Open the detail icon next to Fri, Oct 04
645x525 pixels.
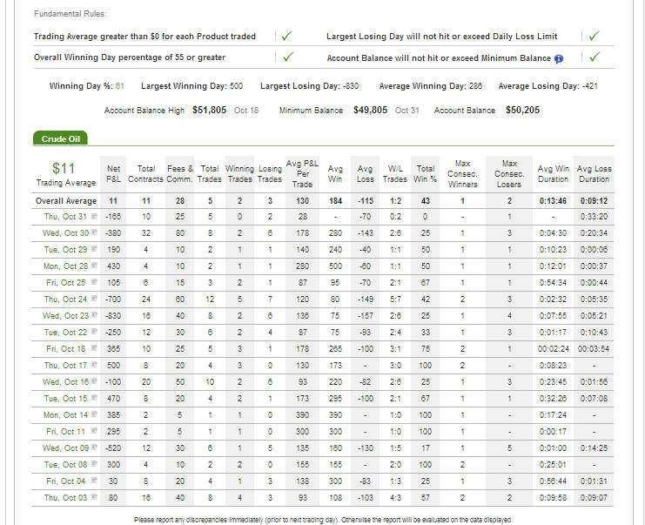[x=94, y=481]
